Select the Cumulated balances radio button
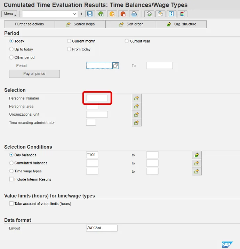240x249 pixels. coord(11,163)
